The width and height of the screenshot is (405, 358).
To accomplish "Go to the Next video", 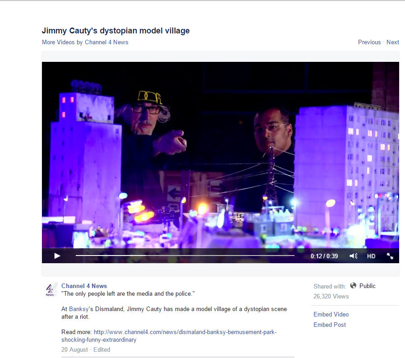I will [x=393, y=42].
